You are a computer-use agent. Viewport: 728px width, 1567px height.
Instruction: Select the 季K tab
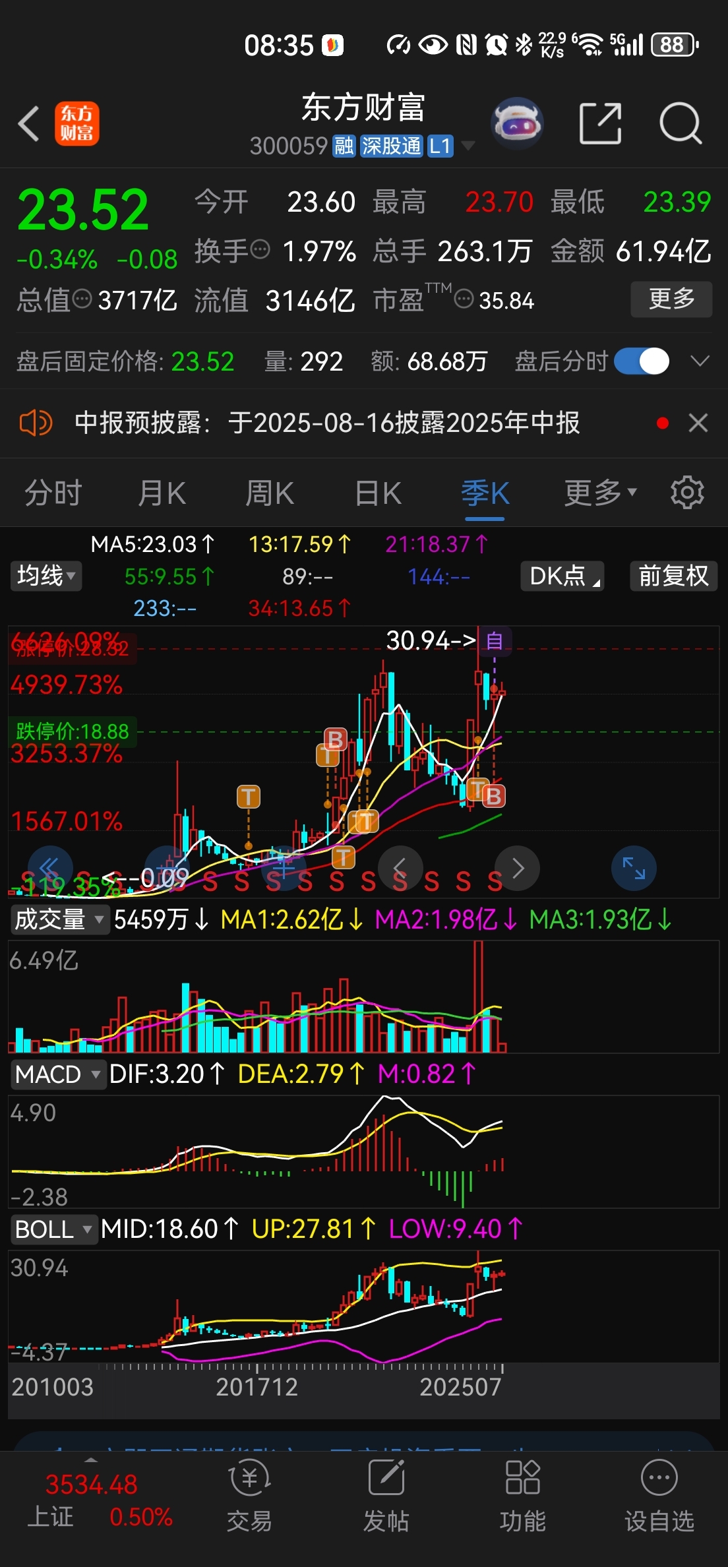(x=485, y=492)
